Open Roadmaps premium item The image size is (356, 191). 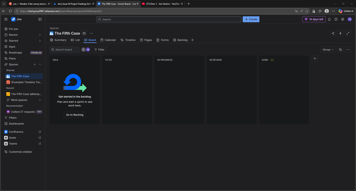pos(23,53)
